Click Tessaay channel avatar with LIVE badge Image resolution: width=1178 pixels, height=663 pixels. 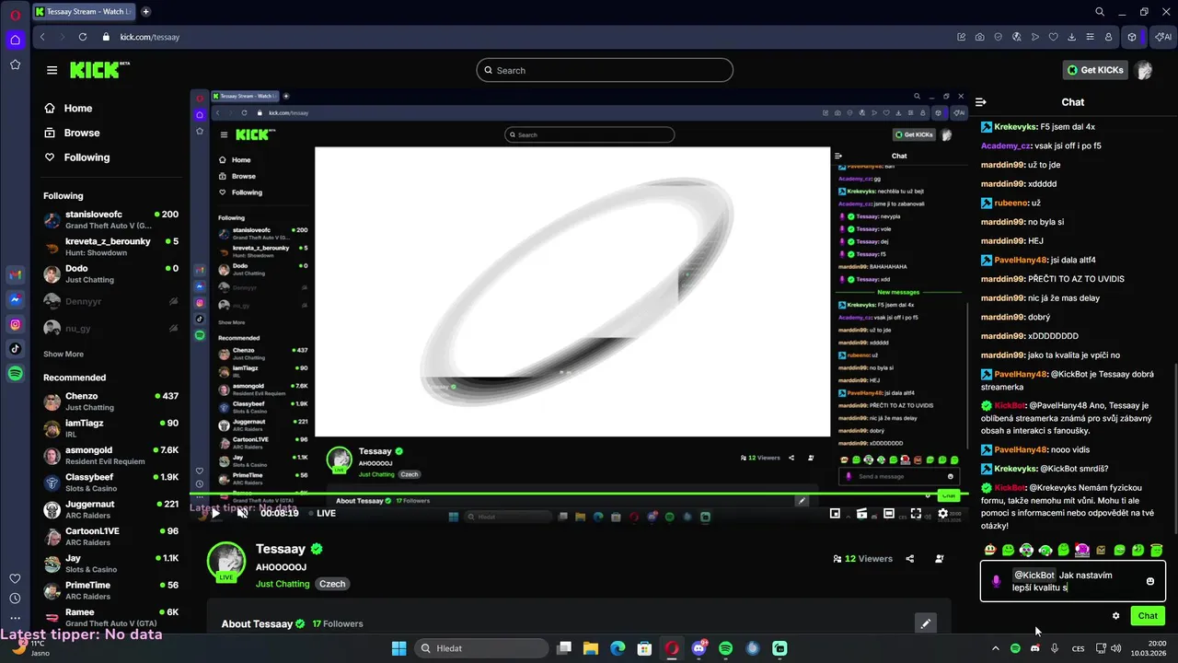(226, 562)
